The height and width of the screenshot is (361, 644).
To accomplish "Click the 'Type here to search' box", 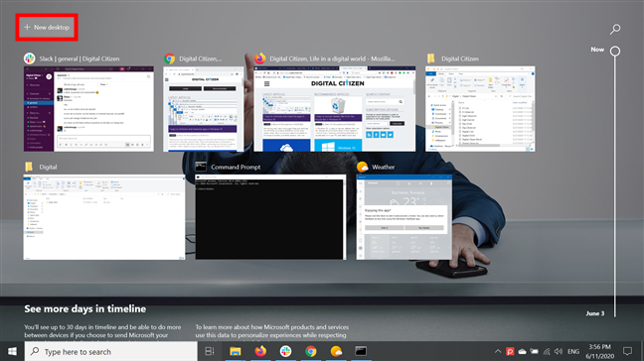I will pos(111,351).
